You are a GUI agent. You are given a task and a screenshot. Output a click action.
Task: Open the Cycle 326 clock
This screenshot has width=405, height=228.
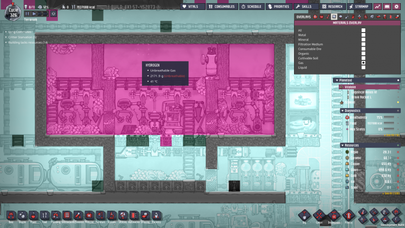click(x=13, y=13)
